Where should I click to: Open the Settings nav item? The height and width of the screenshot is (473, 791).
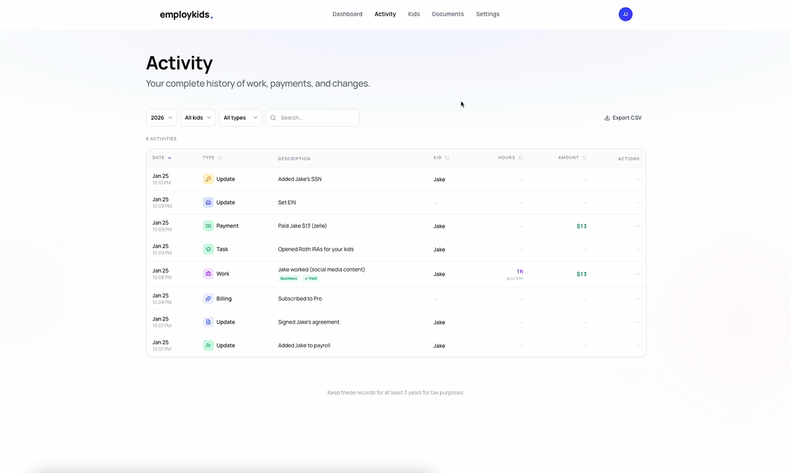(x=488, y=14)
